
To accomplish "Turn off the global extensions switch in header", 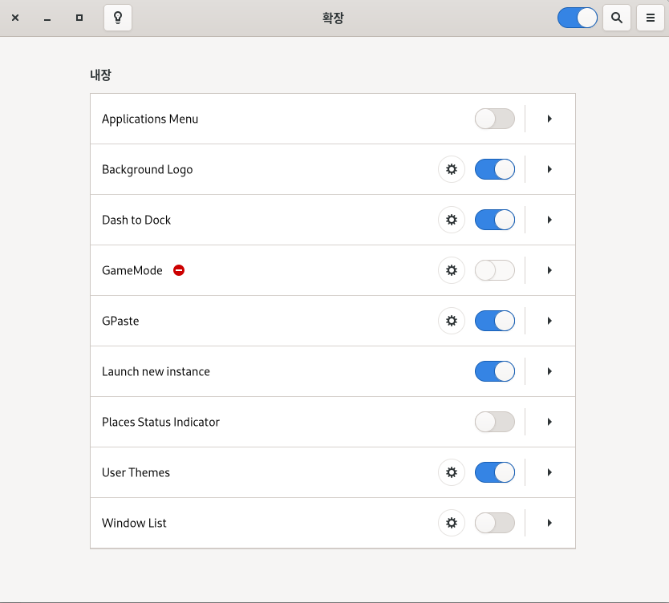I will point(578,18).
